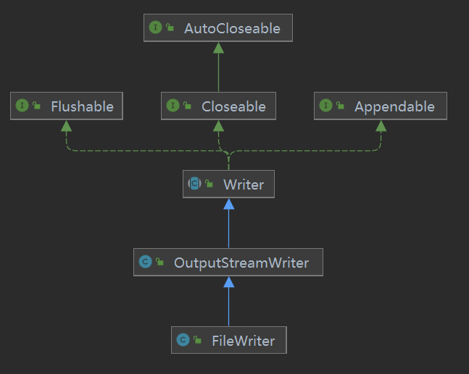Click the interface icon on AutoCloseable node
Viewport: 469px width, 374px height.
(156, 27)
